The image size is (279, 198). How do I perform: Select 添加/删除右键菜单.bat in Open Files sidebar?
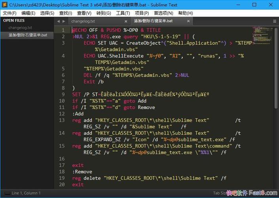pyautogui.click(x=28, y=35)
